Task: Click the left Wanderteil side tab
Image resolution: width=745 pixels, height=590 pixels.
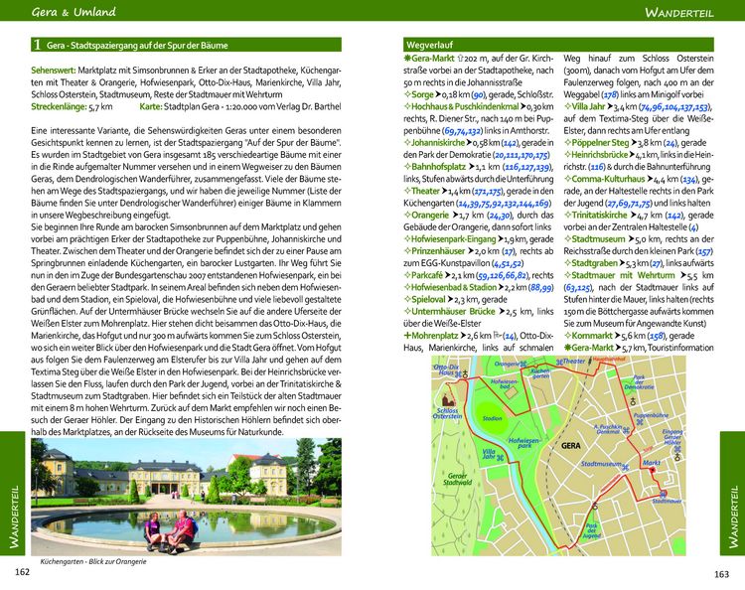Action: [x=13, y=493]
